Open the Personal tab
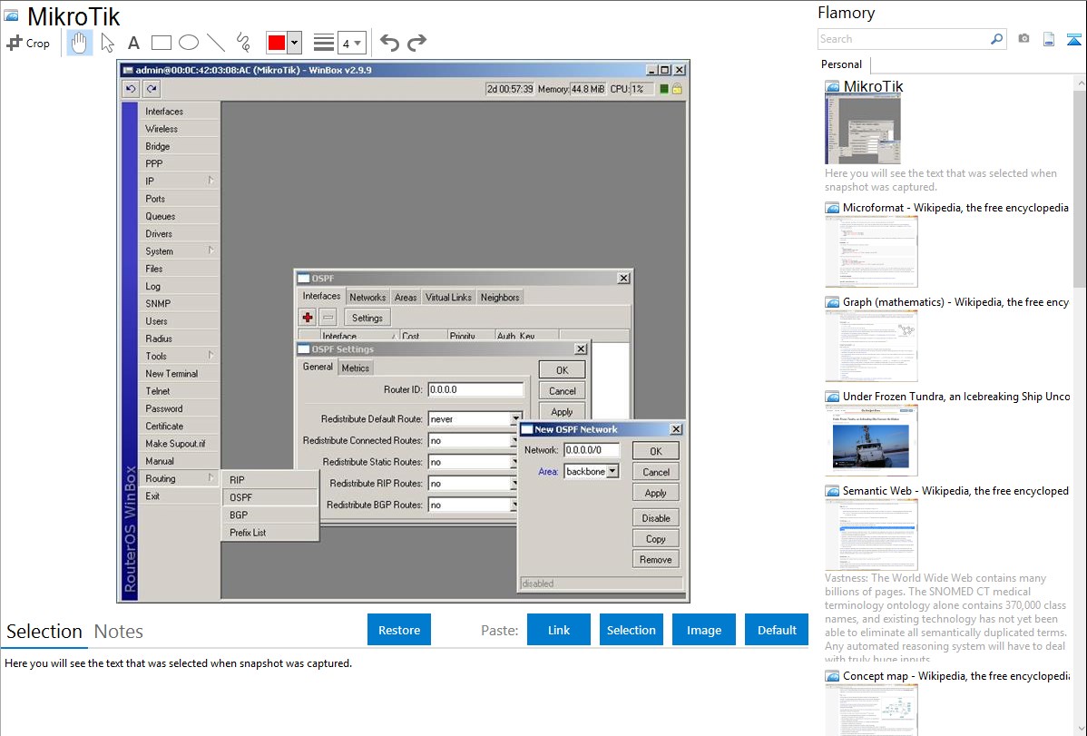Image resolution: width=1087 pixels, height=736 pixels. (841, 64)
